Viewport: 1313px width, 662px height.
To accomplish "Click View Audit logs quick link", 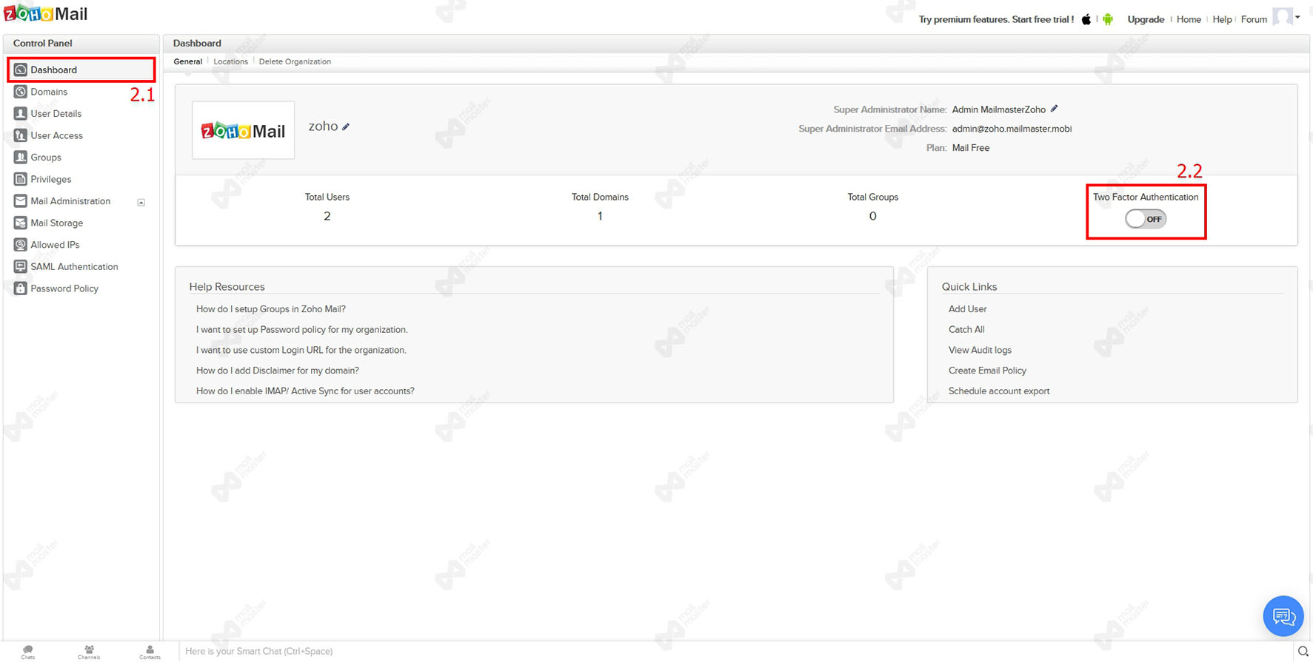I will point(980,350).
